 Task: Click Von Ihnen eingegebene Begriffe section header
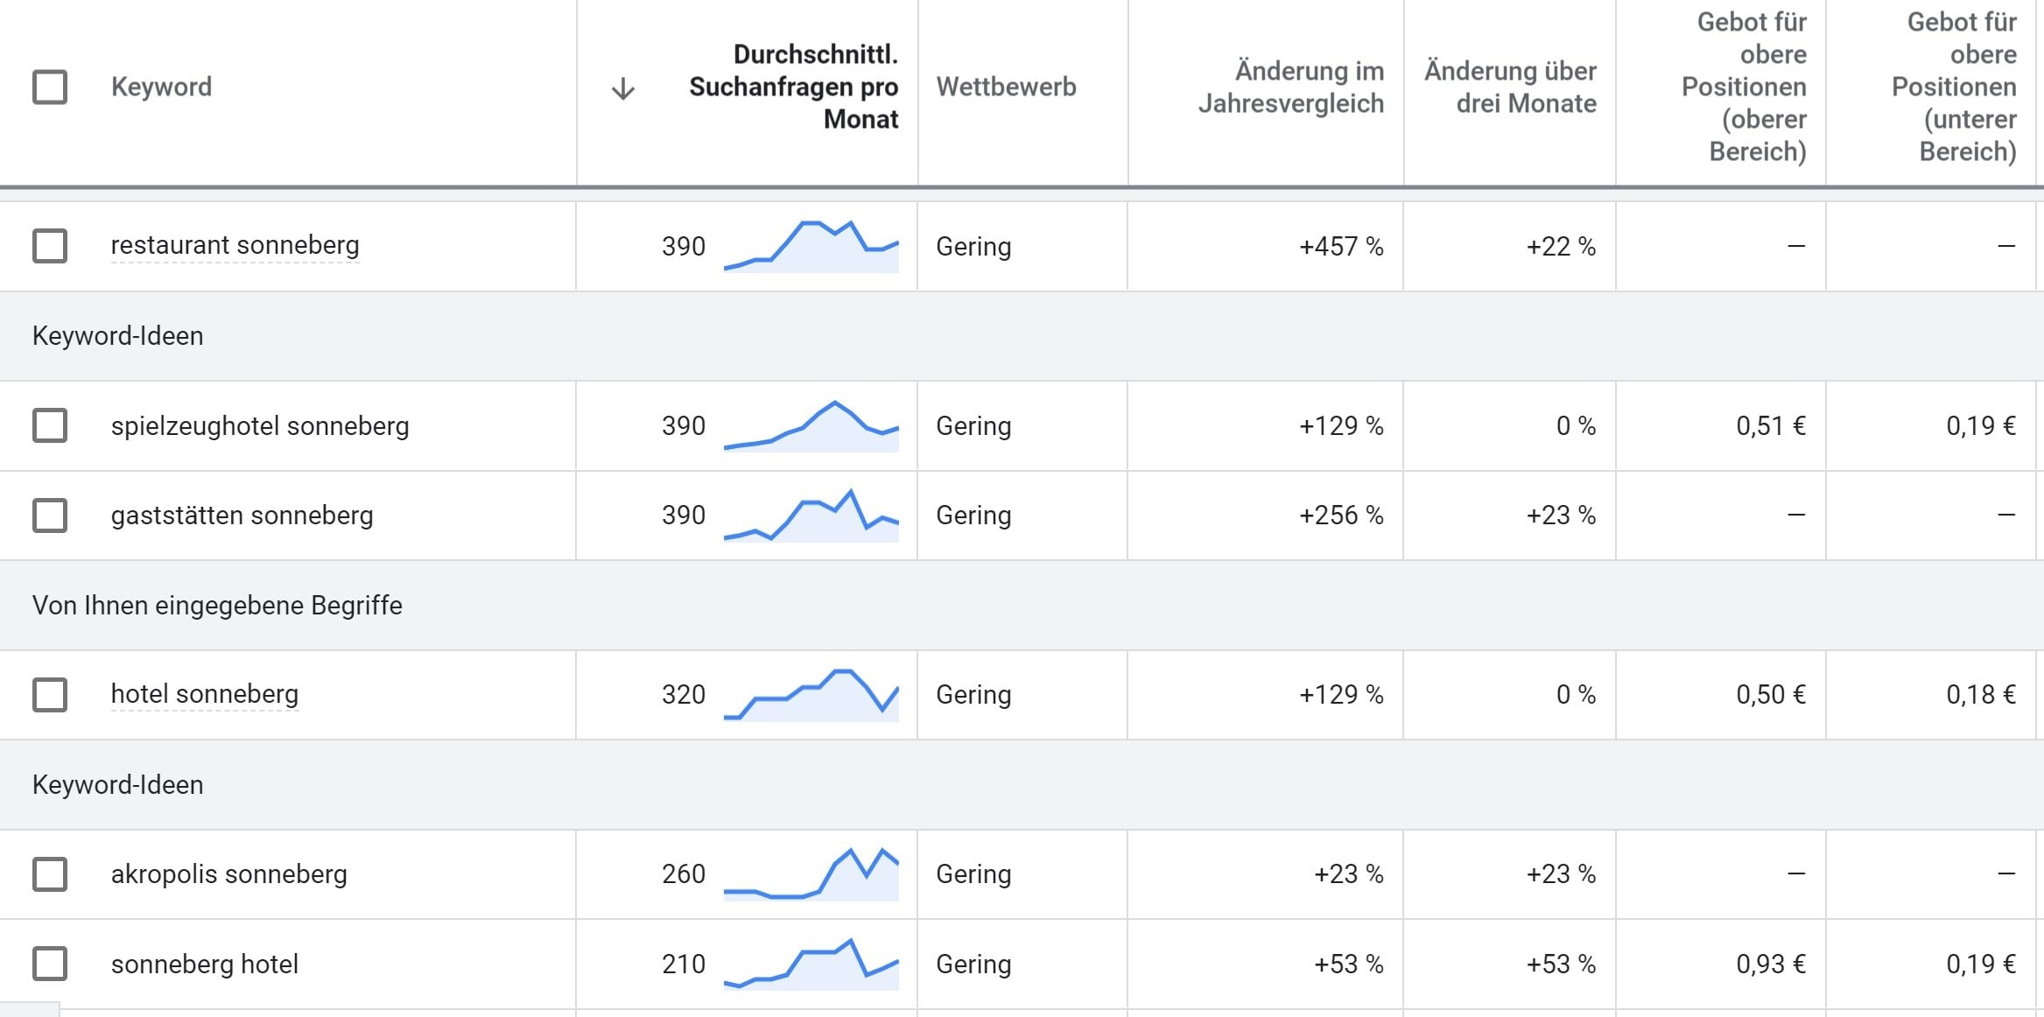coord(217,605)
